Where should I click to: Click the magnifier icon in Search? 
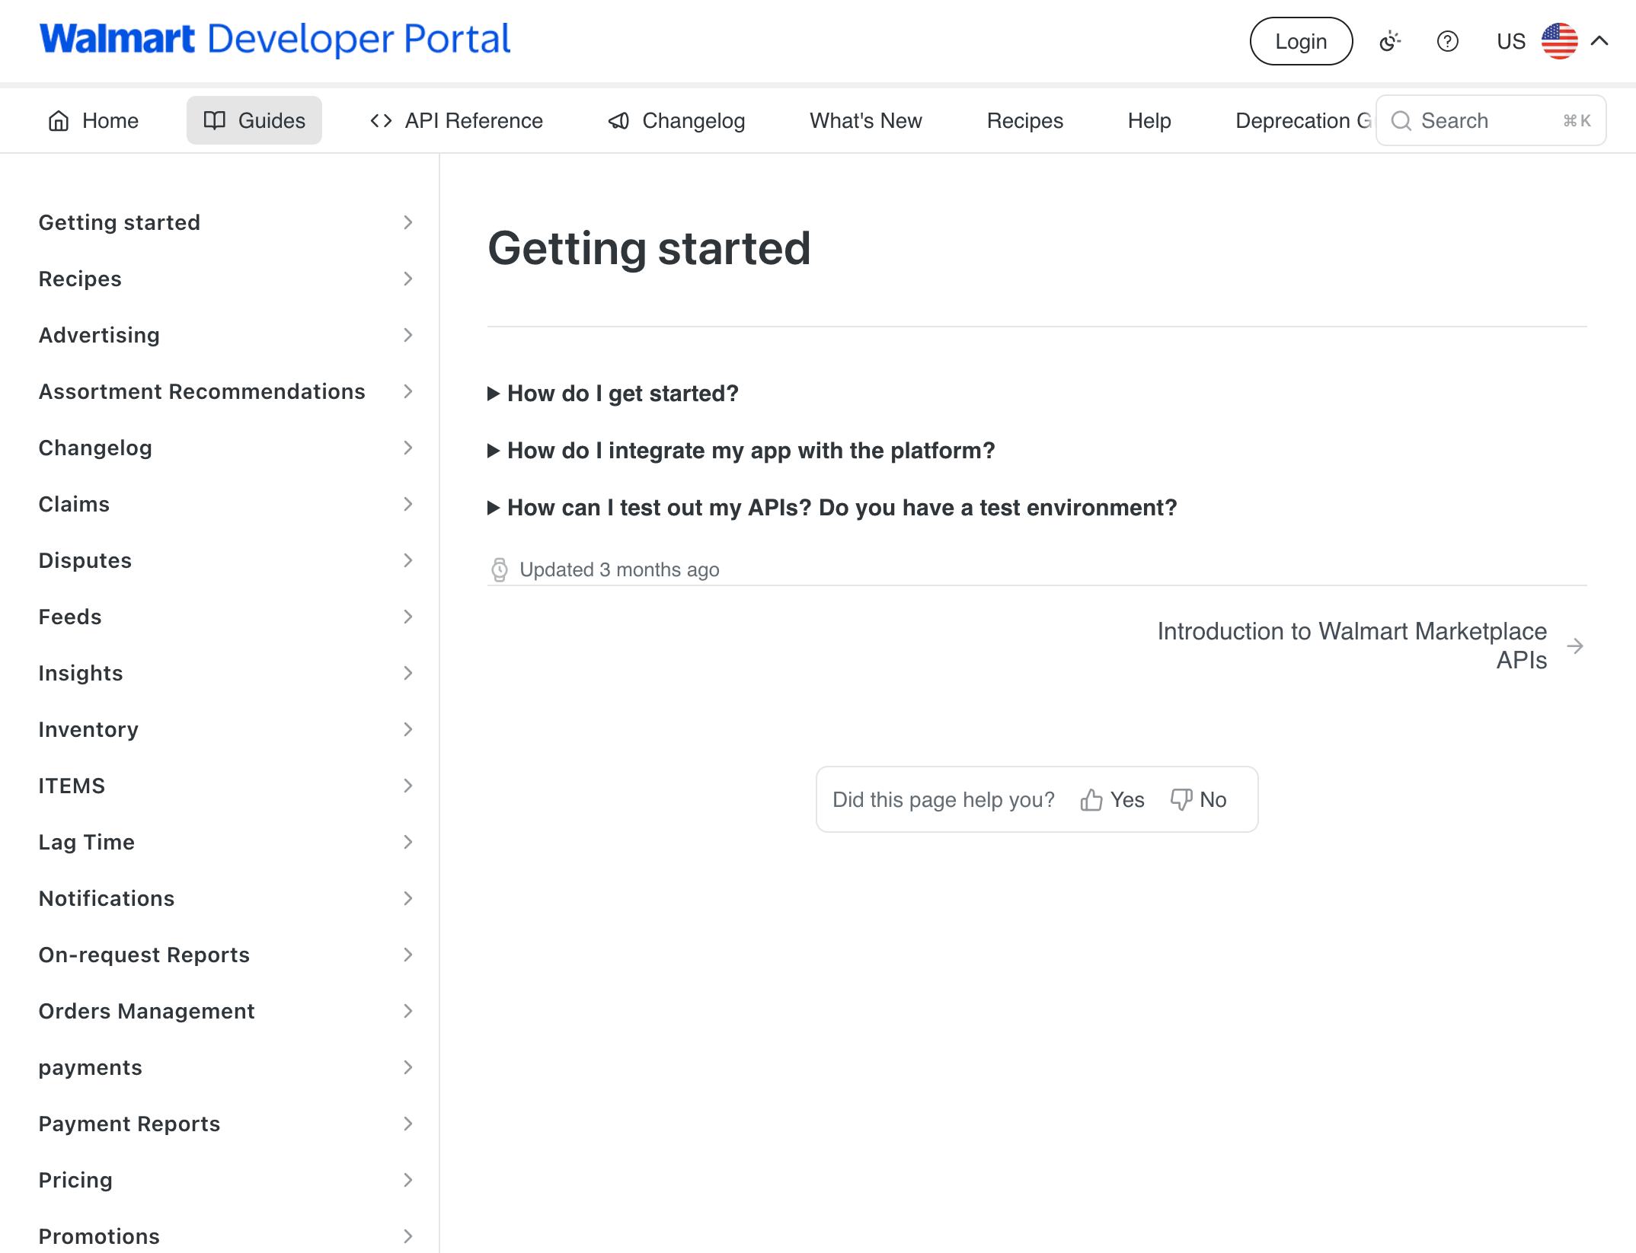pos(1401,120)
